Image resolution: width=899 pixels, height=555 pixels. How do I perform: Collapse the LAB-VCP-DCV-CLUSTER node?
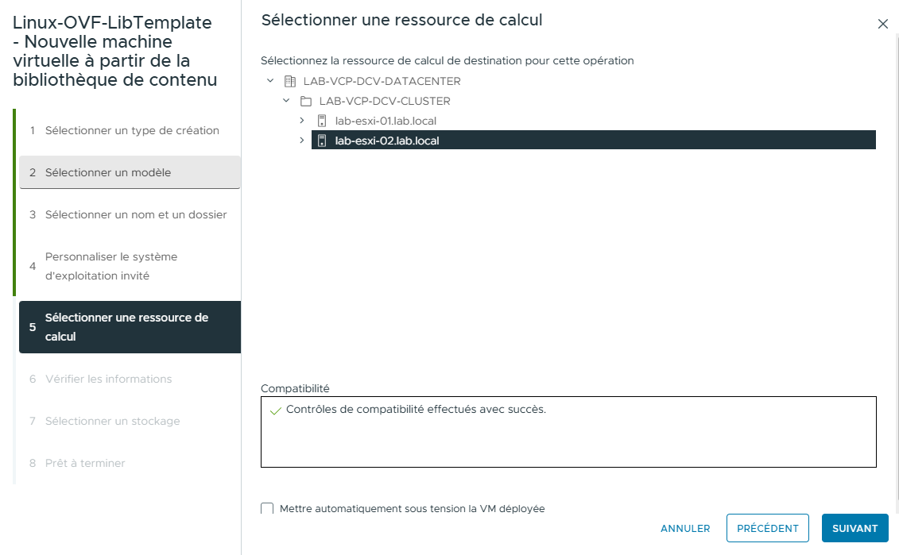click(286, 100)
